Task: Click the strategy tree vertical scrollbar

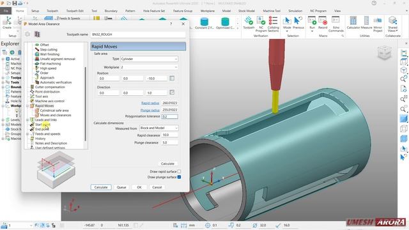Action: point(85,103)
